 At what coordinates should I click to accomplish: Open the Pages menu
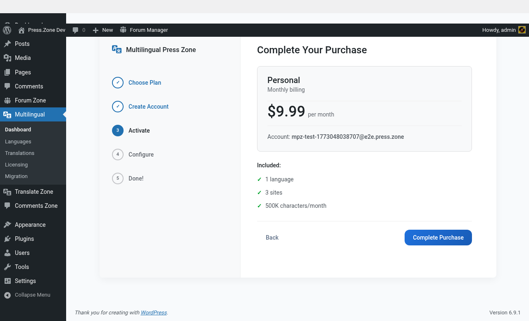[33, 72]
